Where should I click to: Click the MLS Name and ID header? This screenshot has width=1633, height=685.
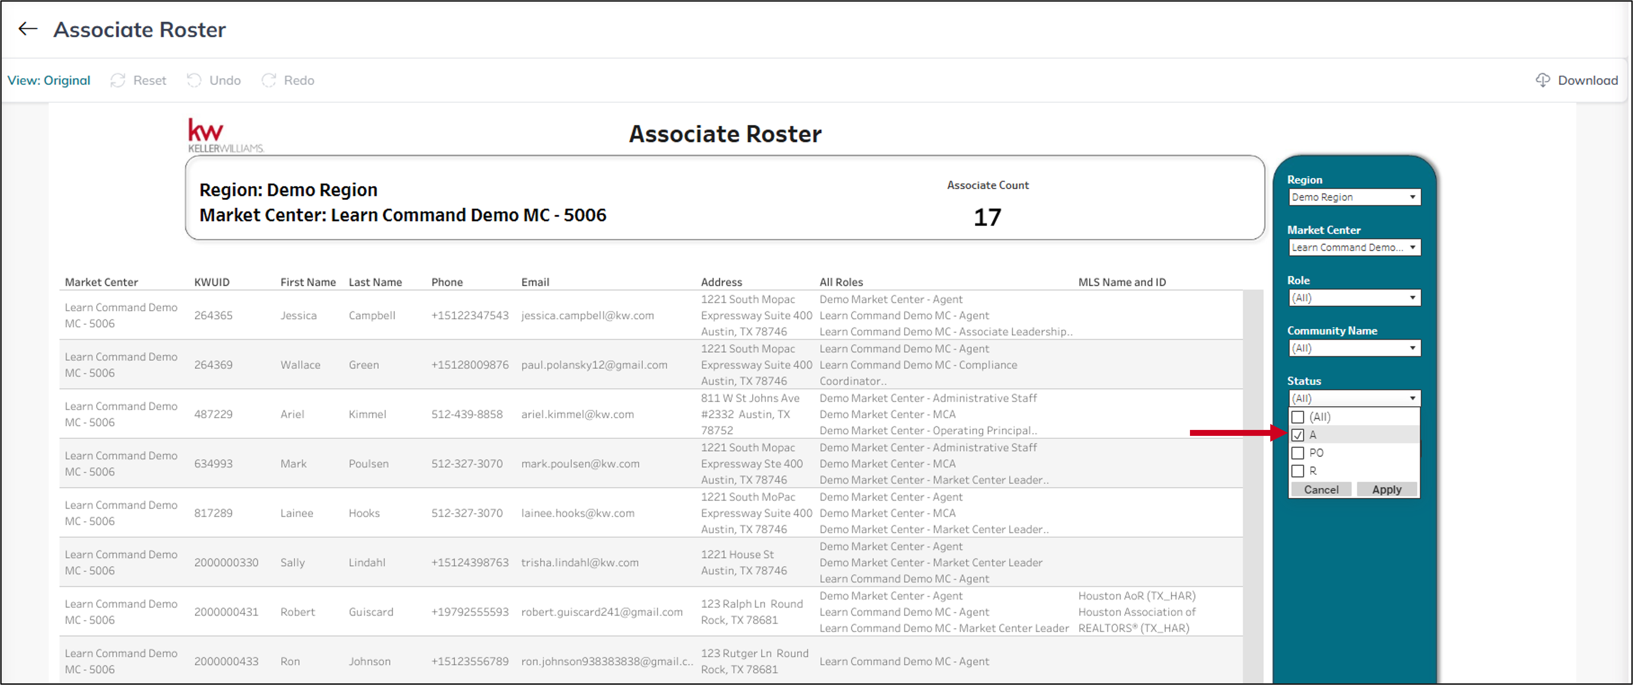pos(1122,282)
